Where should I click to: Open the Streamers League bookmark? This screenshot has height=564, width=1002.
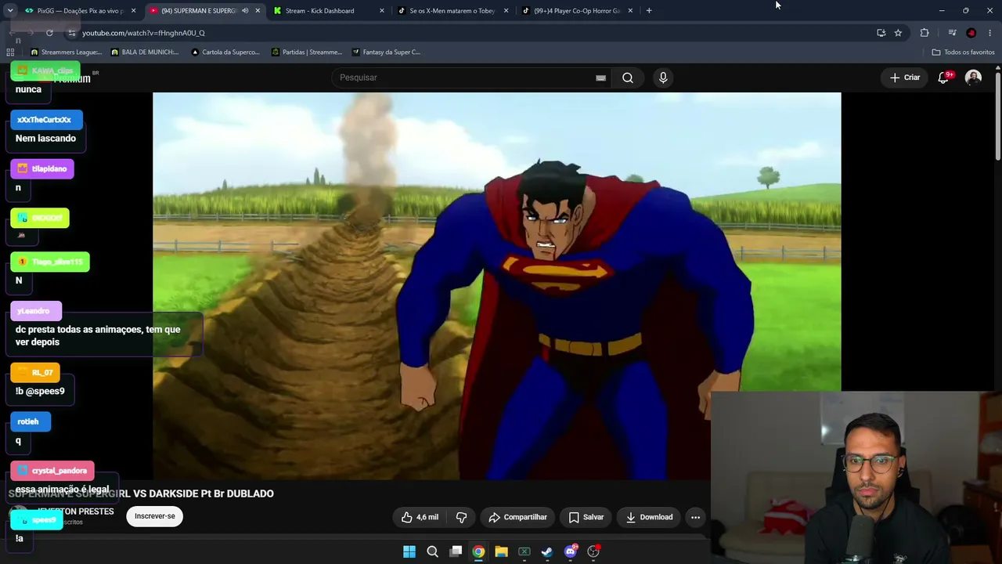point(66,52)
